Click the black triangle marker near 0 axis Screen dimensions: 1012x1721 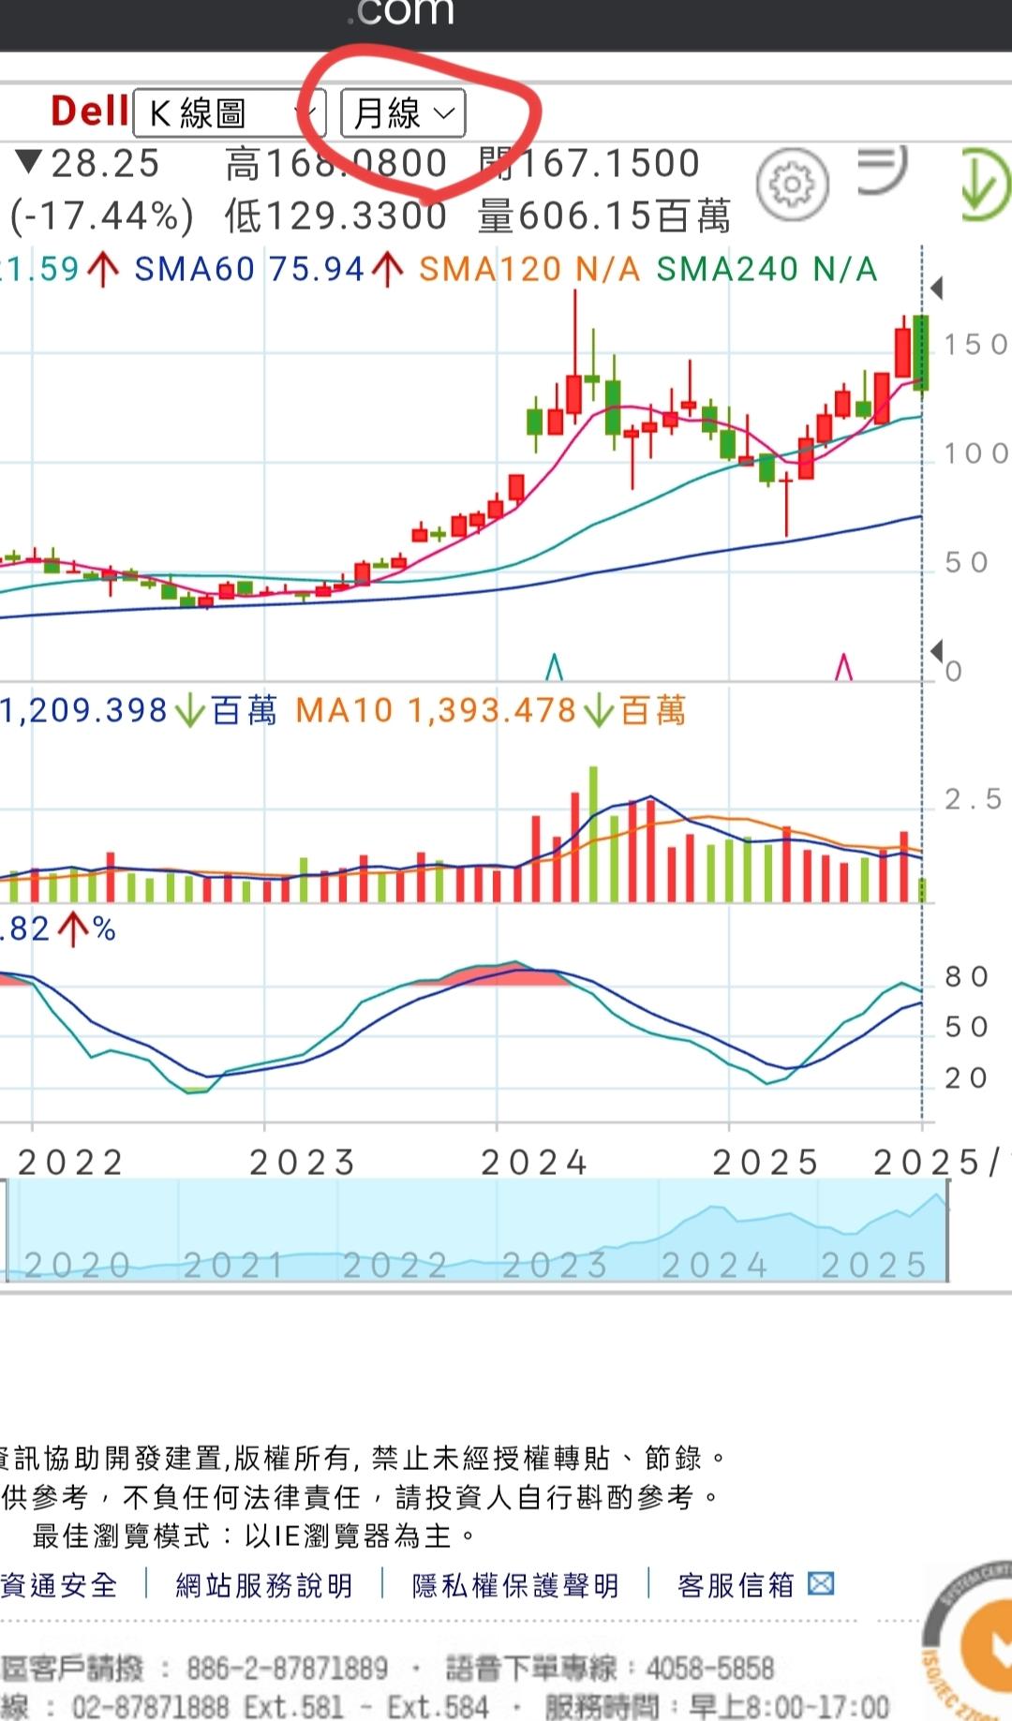pyautogui.click(x=936, y=650)
